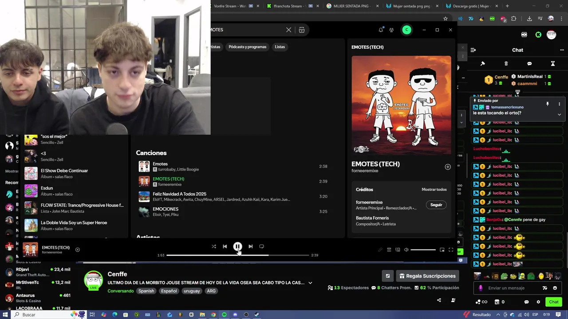The image size is (568, 319).
Task: Add EMOTES (TECH) to playlist in right panel
Action: click(x=448, y=167)
